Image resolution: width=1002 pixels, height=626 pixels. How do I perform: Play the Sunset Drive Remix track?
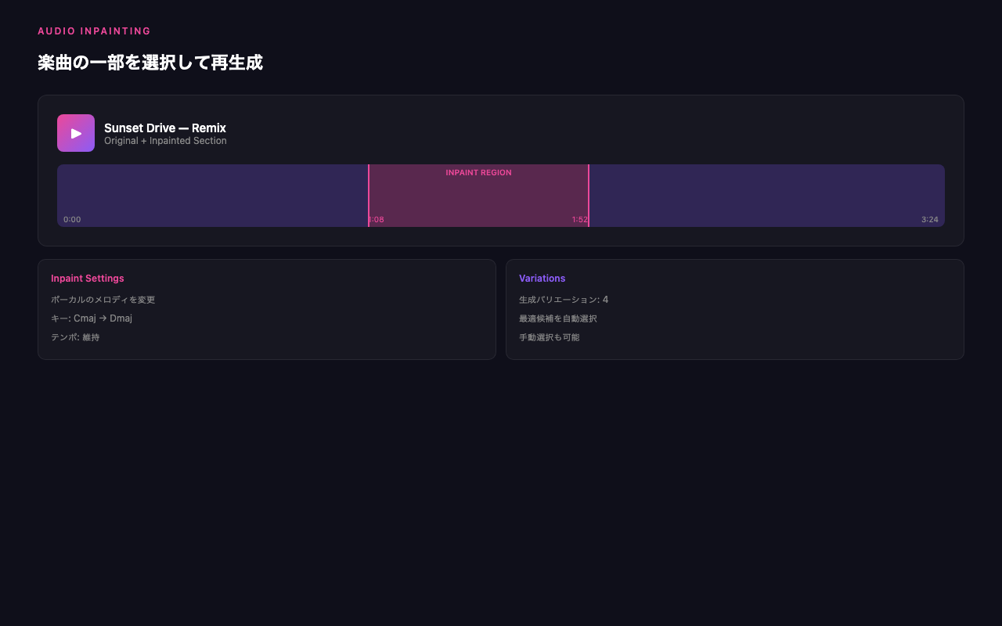tap(76, 133)
